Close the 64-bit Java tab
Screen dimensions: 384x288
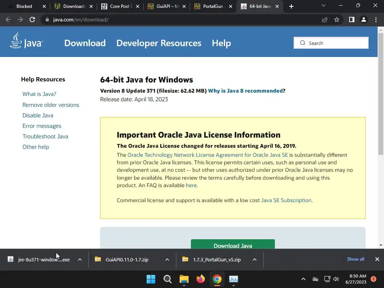point(277,6)
